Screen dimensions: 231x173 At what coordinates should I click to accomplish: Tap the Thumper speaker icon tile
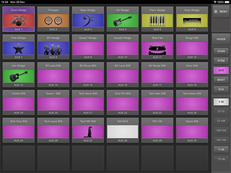[53, 21]
